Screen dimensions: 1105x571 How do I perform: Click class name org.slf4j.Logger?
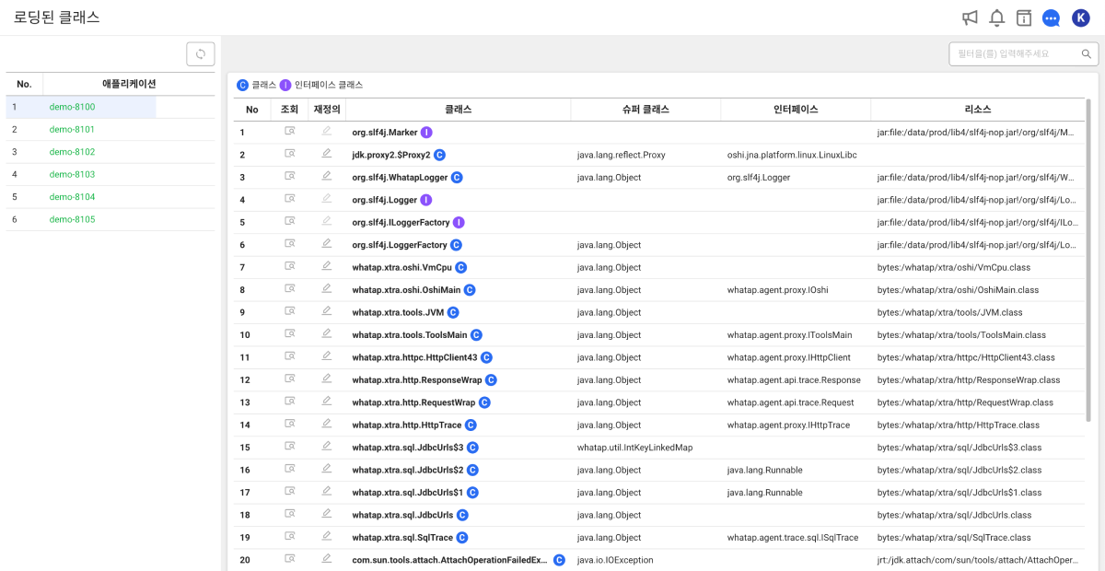[385, 199]
